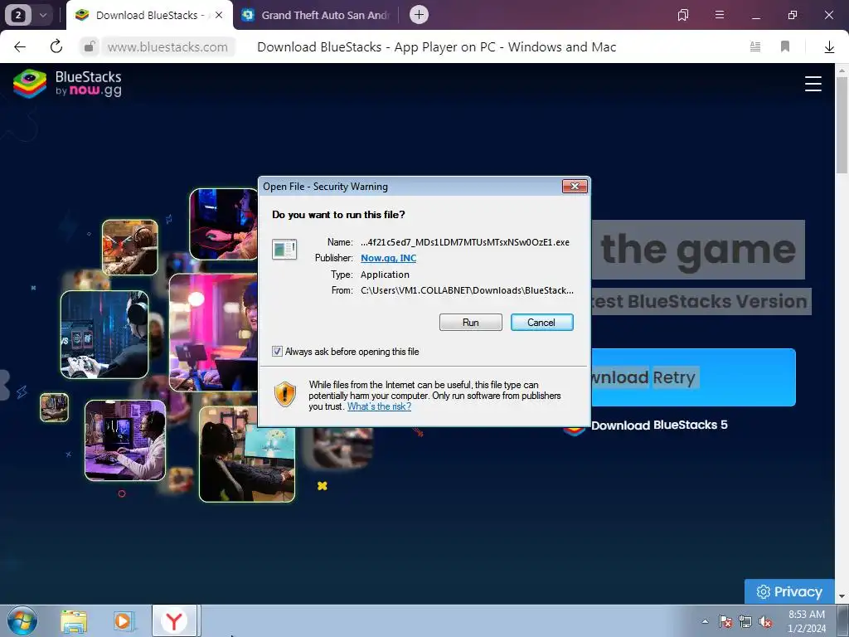The width and height of the screenshot is (849, 637).
Task: Open the Windows Start menu
Action: [22, 621]
